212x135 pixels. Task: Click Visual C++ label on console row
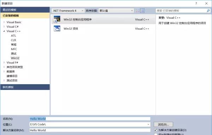click(x=142, y=19)
